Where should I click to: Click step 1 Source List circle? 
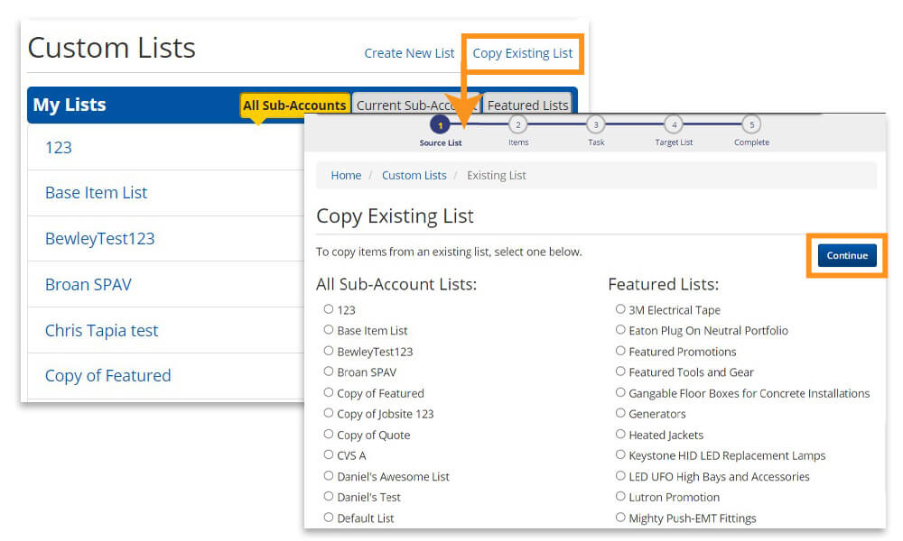pyautogui.click(x=440, y=124)
